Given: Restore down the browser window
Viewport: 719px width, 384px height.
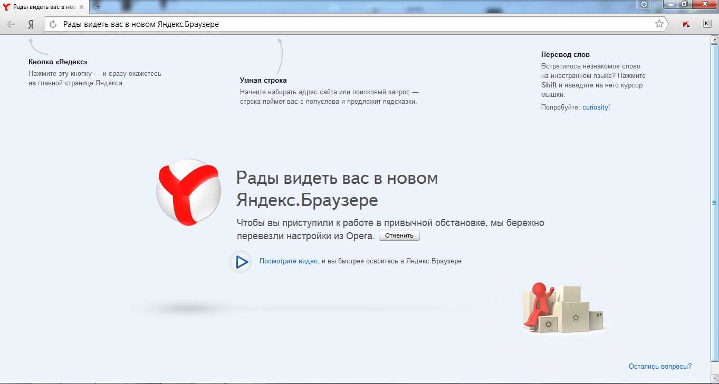Looking at the screenshot, I should point(685,4).
